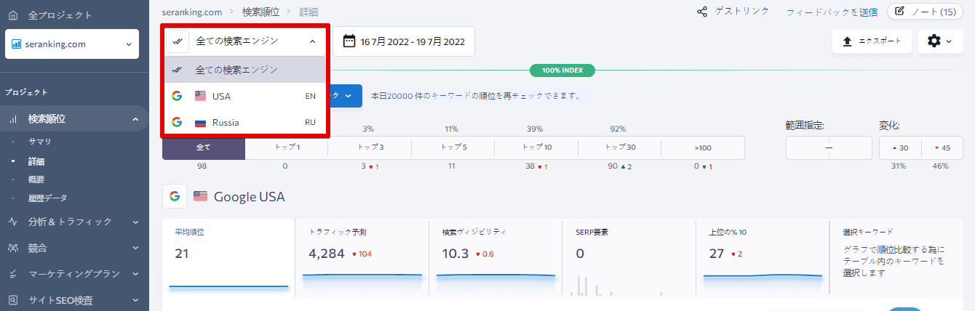Collapse the 検索順位 sidebar section
The height and width of the screenshot is (311, 975).
[136, 118]
